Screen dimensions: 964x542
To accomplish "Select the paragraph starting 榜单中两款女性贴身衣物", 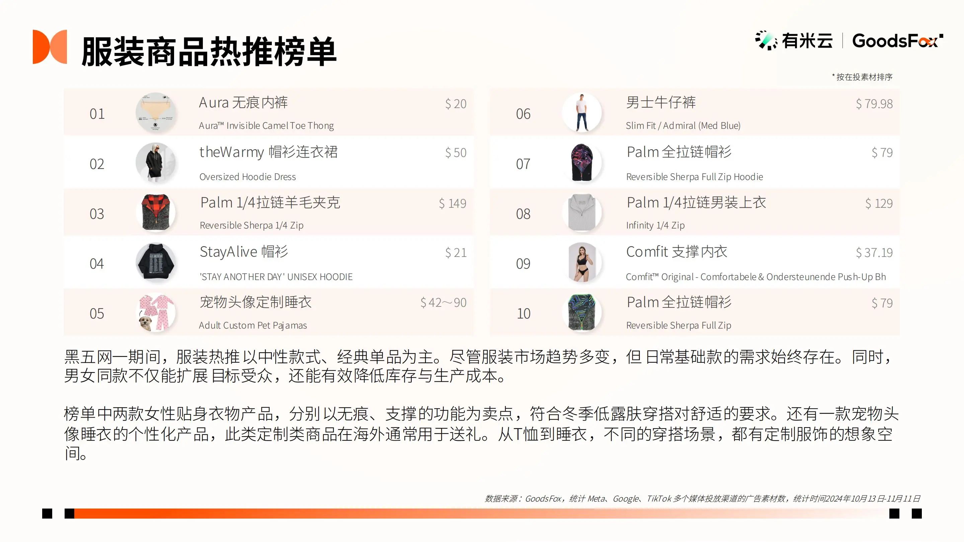I will point(481,434).
